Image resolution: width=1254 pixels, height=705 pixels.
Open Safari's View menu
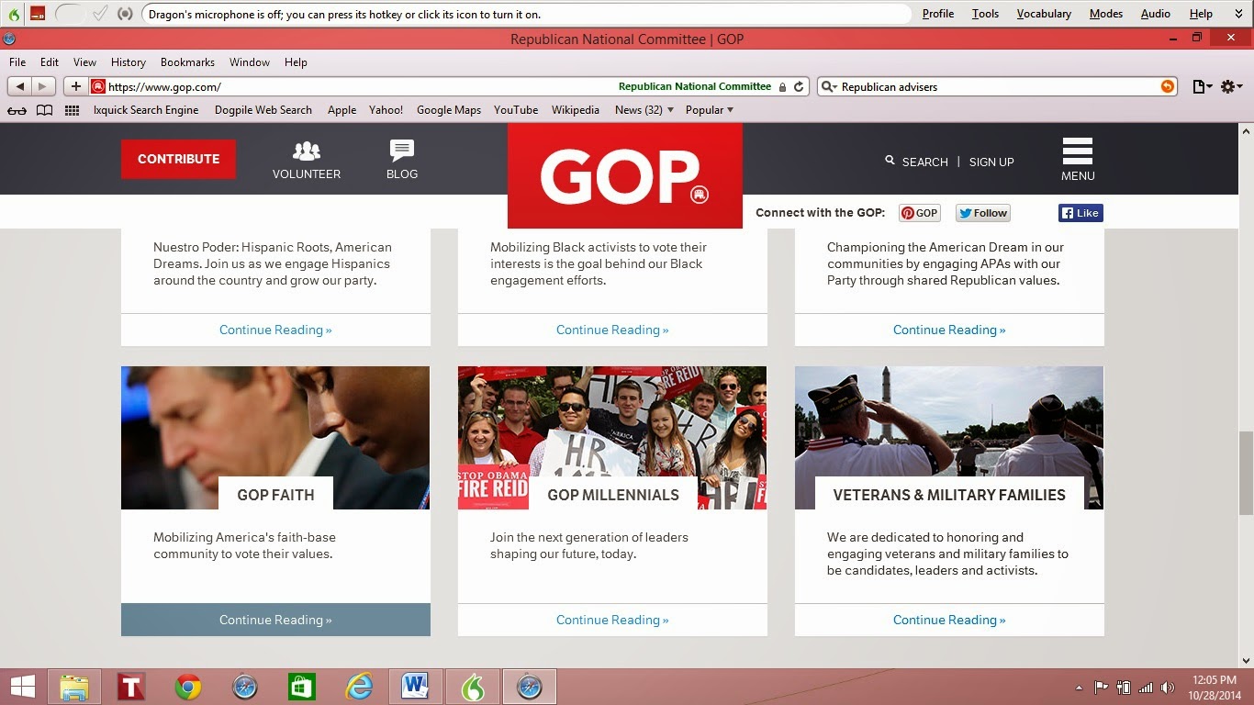[x=84, y=62]
